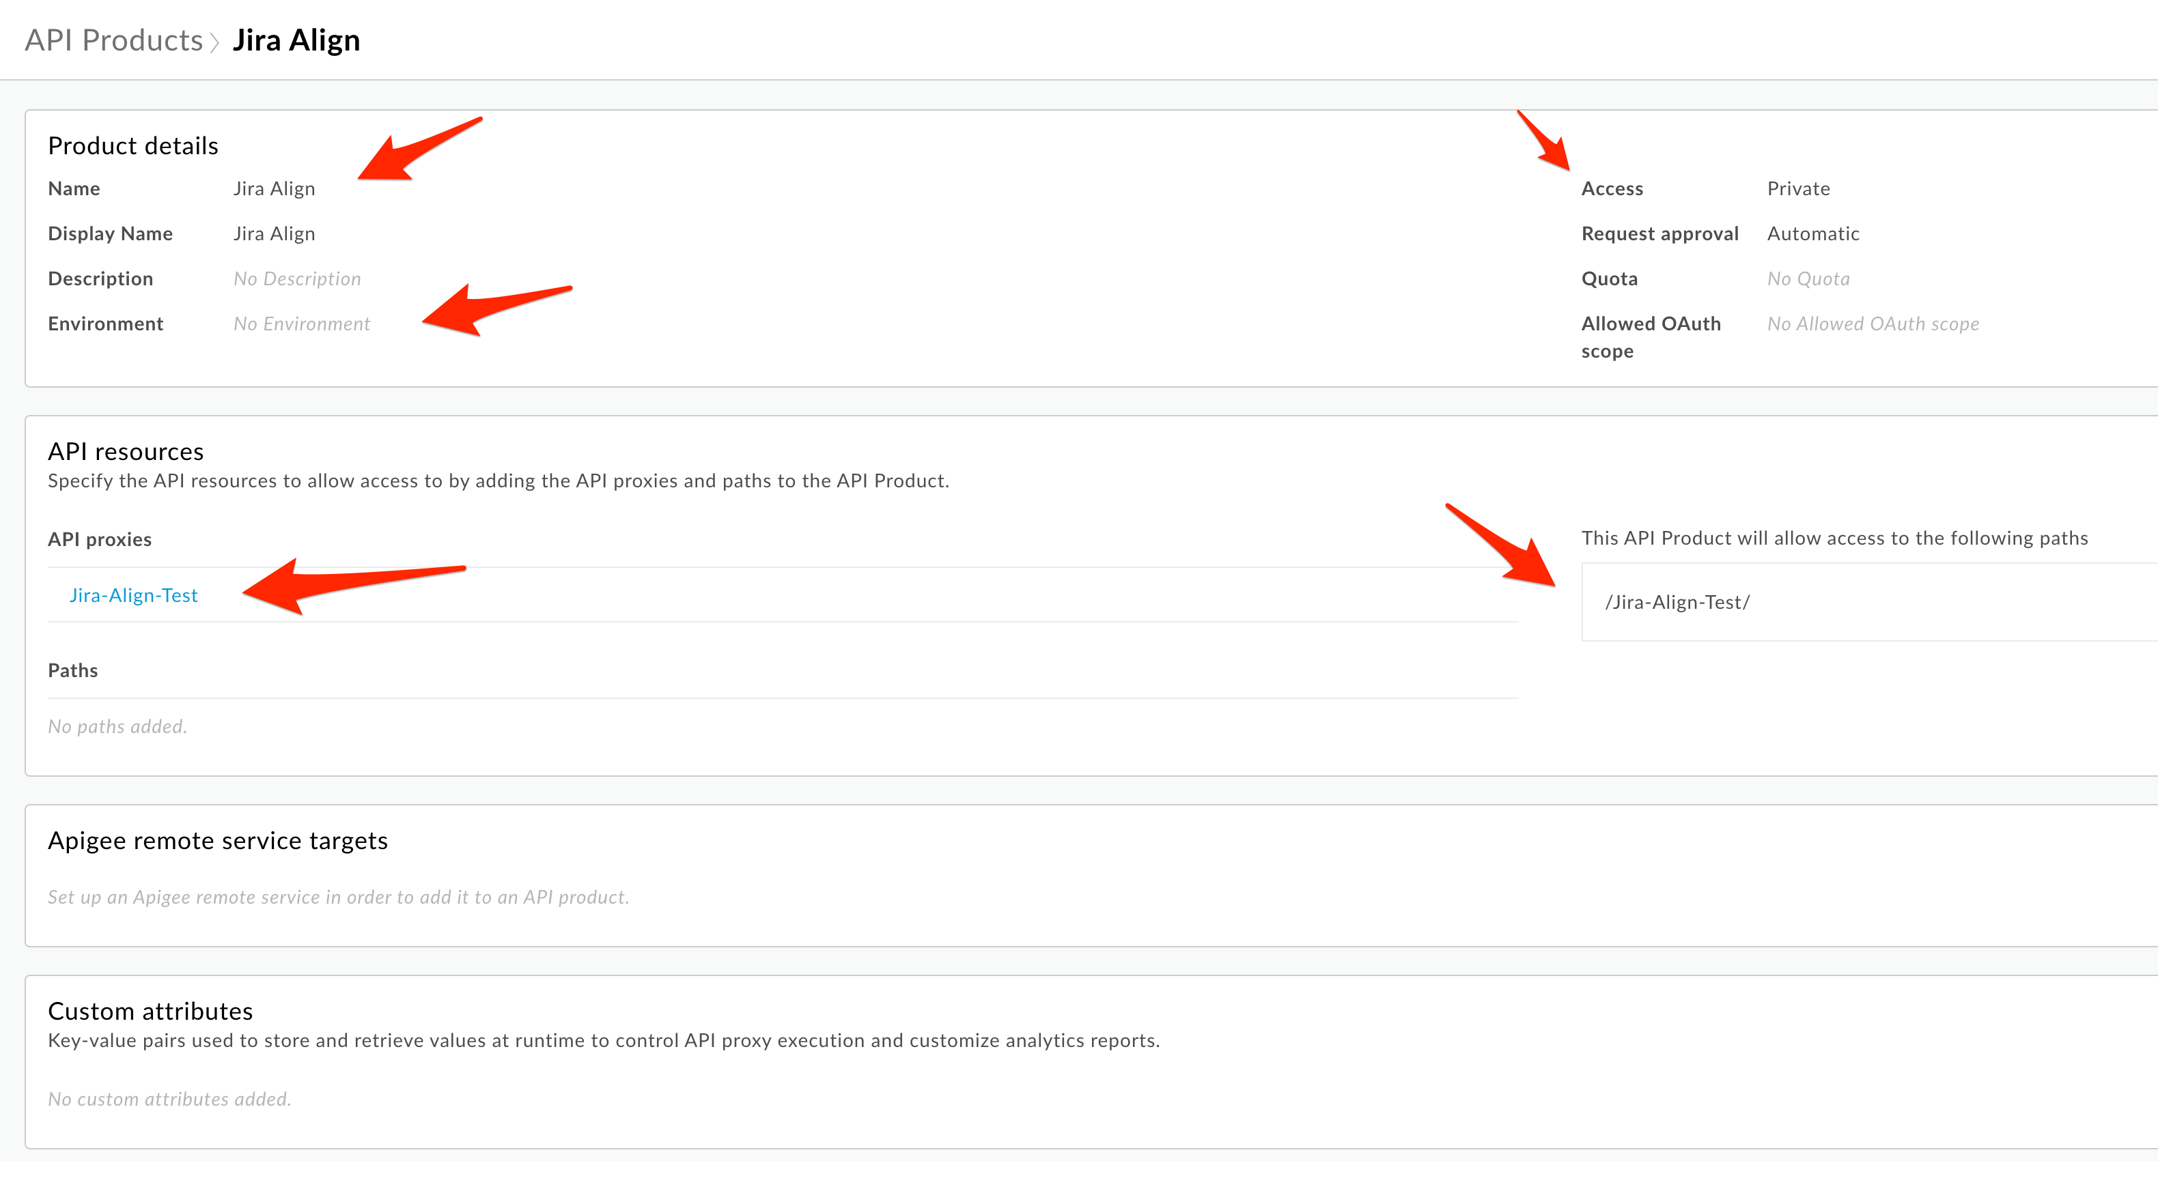Select the Apigee remote service targets heading
The image size is (2158, 1189).
(218, 841)
